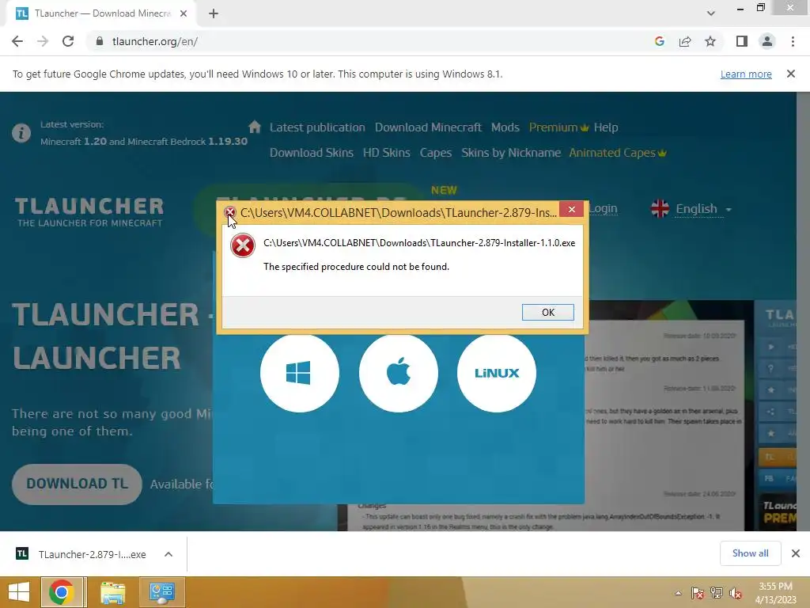Screen dimensions: 810x608
Task: Open Chrome's three-dot menu
Action: click(793, 41)
